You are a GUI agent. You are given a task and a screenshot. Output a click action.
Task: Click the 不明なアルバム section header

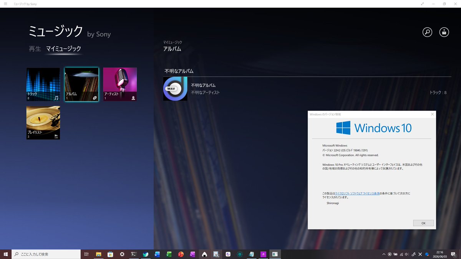pos(179,71)
